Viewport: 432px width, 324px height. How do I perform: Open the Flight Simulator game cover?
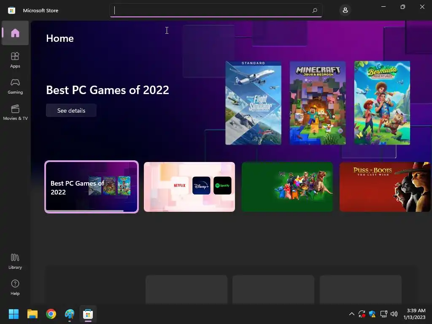click(253, 103)
